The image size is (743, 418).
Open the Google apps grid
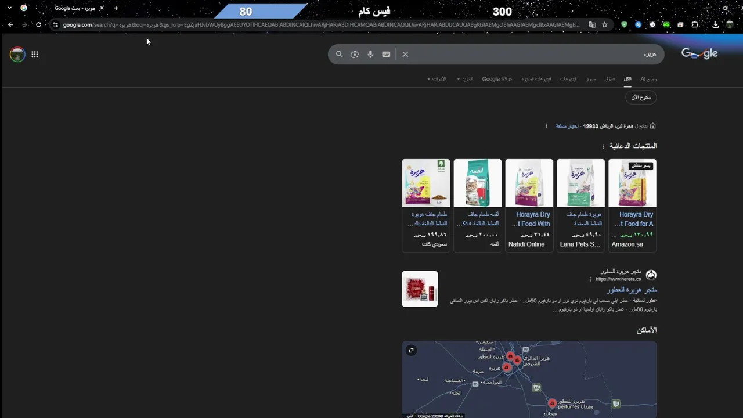35,55
